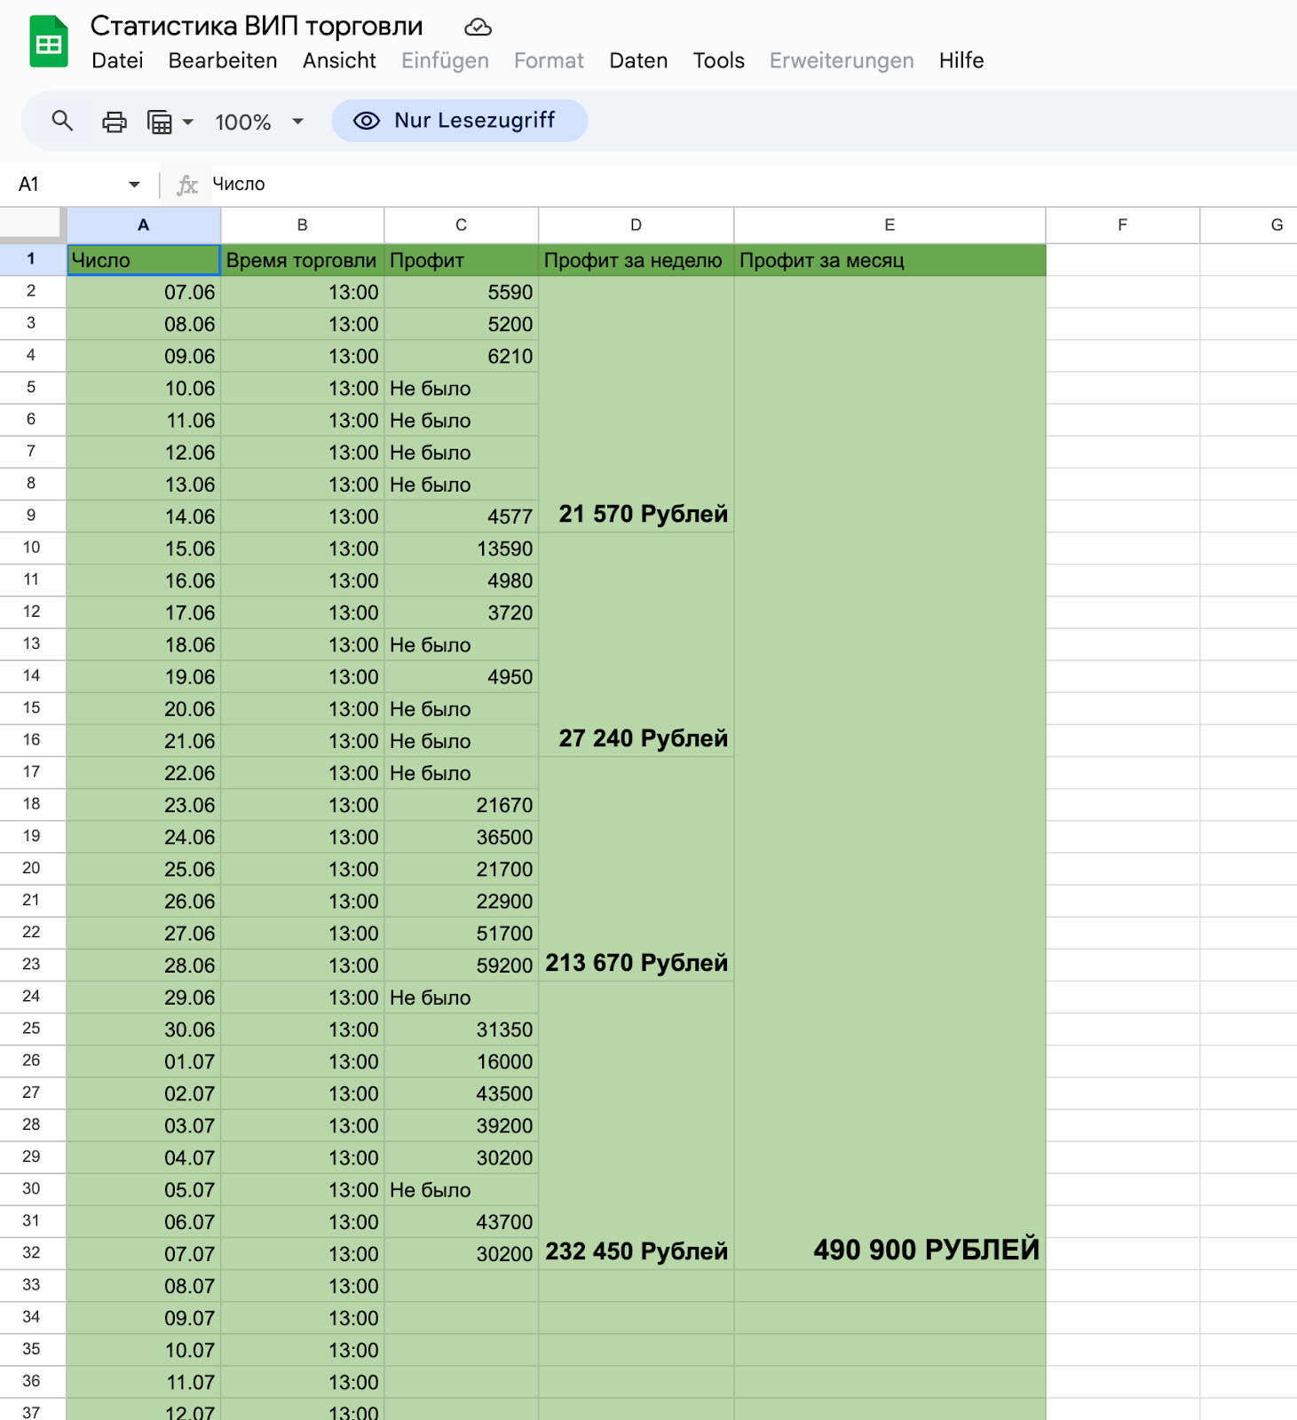Select column C header
This screenshot has width=1297, height=1420.
461,225
